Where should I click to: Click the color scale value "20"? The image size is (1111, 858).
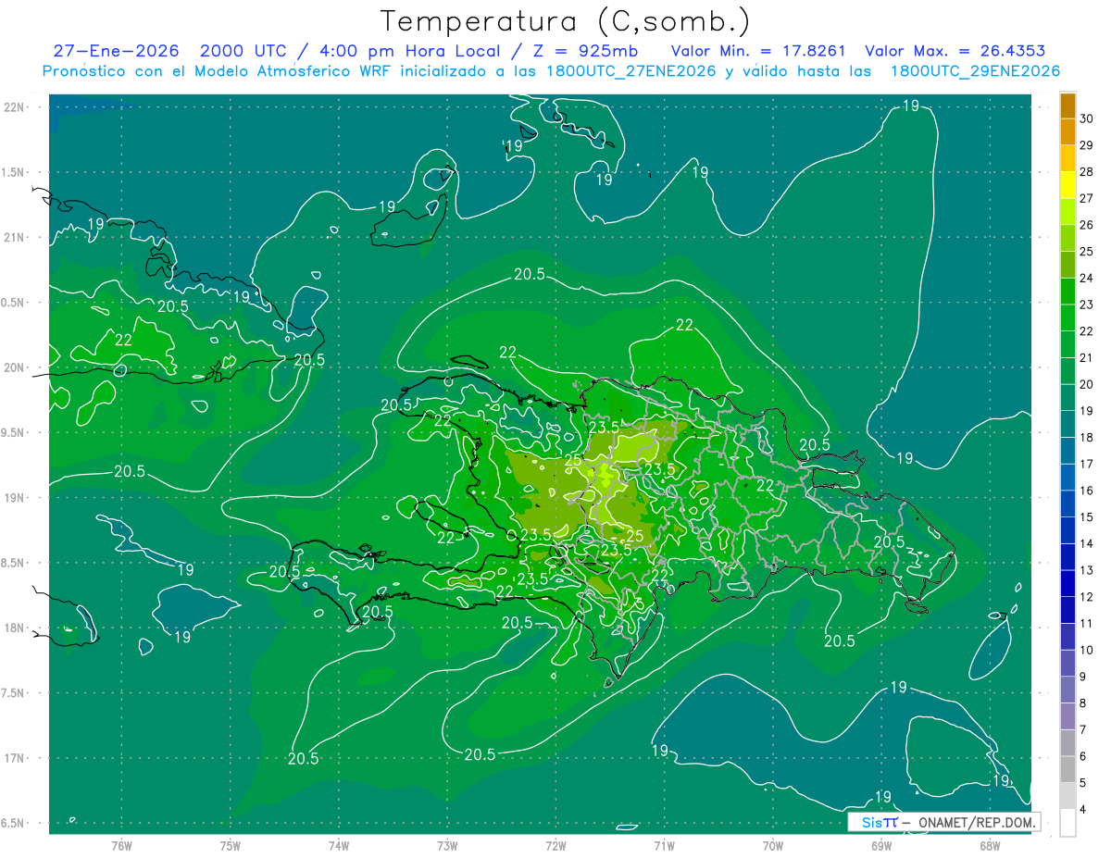click(x=1089, y=384)
